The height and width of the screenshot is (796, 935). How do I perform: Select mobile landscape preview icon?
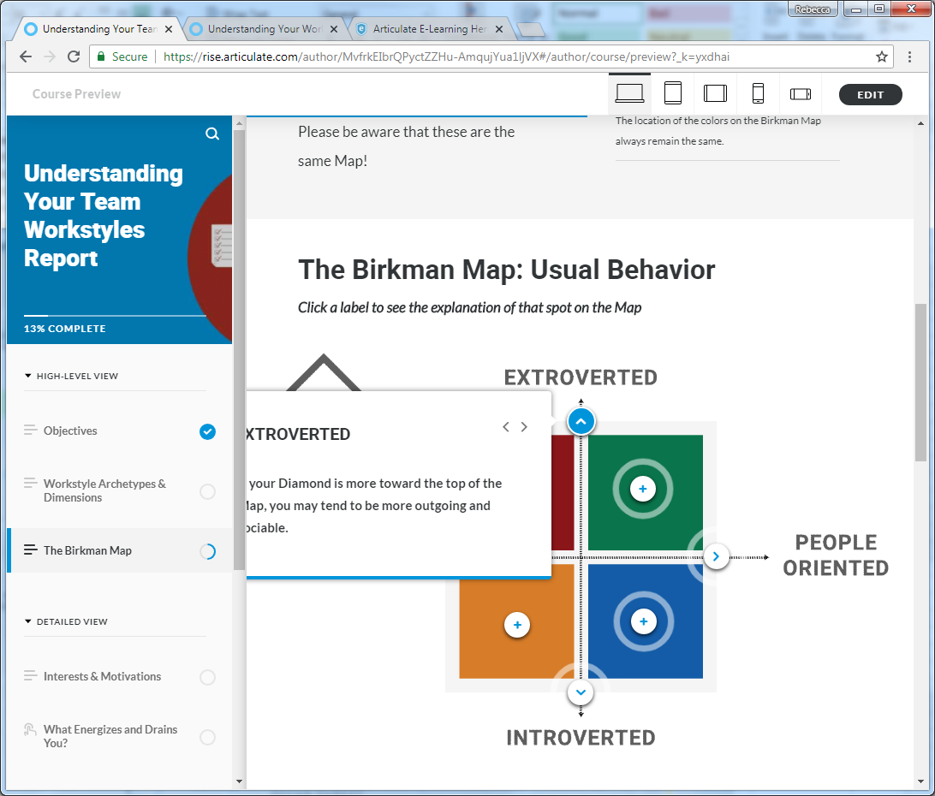pos(800,93)
